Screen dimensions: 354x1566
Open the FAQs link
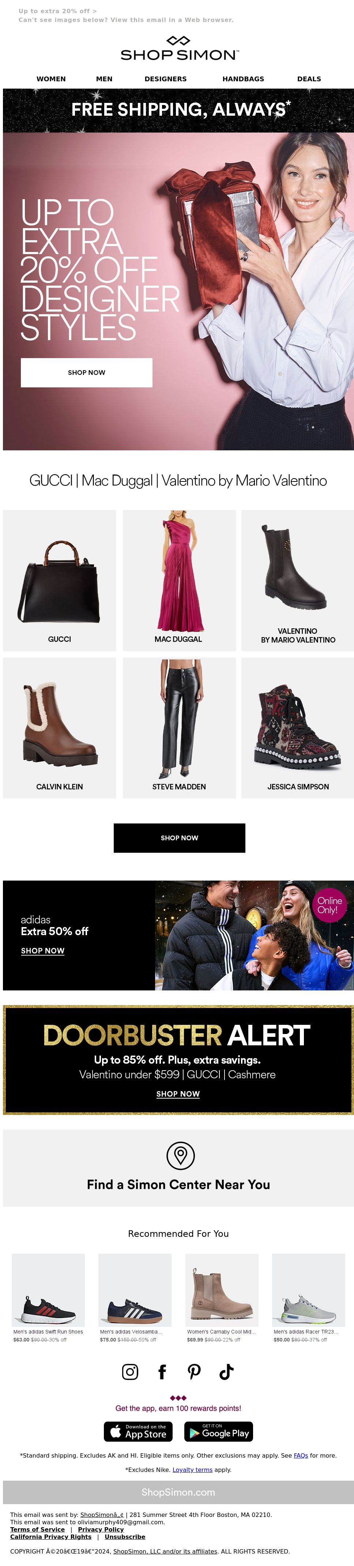click(301, 1455)
